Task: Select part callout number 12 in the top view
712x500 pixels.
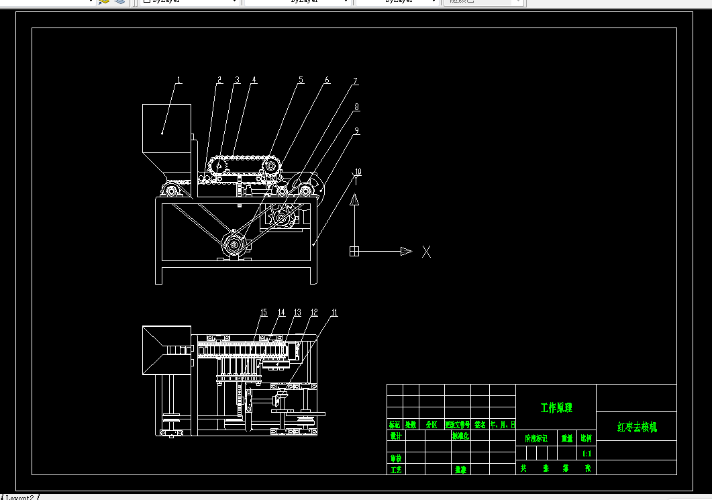Action: 314,313
